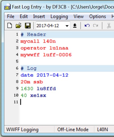The image size is (114, 137).
Task: Click the Redo arrow icon
Action: pyautogui.click(x=96, y=25)
